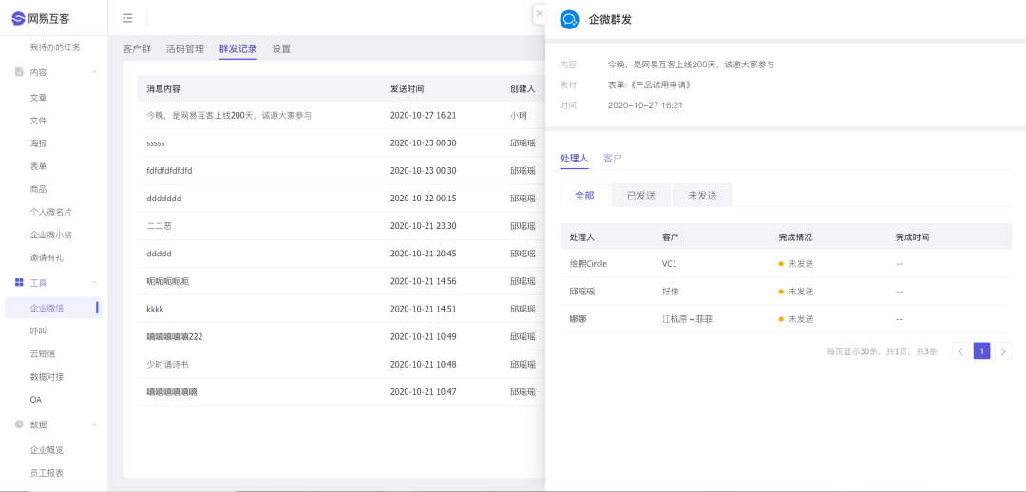Click send time 2020-10-21 10:49
This screenshot has width=1026, height=492.
point(424,336)
